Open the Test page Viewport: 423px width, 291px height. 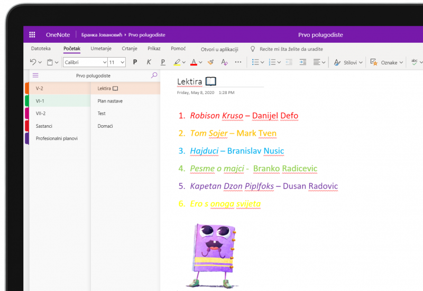(125, 114)
